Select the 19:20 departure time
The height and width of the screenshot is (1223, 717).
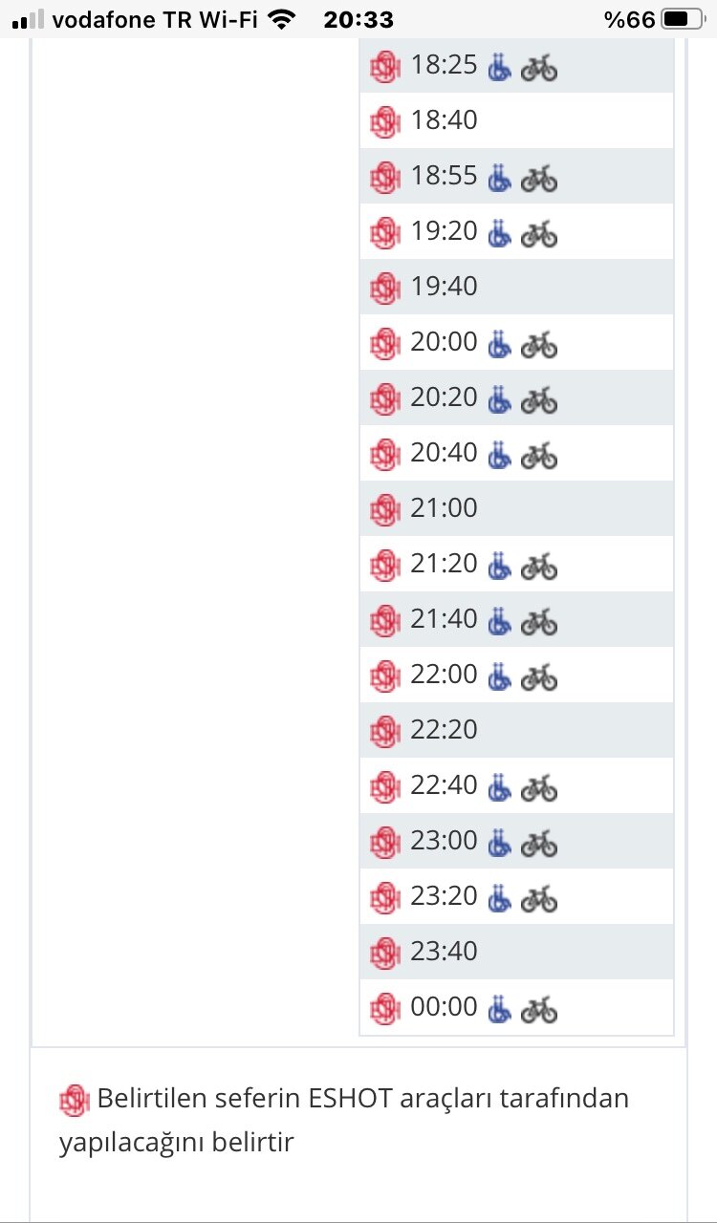pos(444,231)
